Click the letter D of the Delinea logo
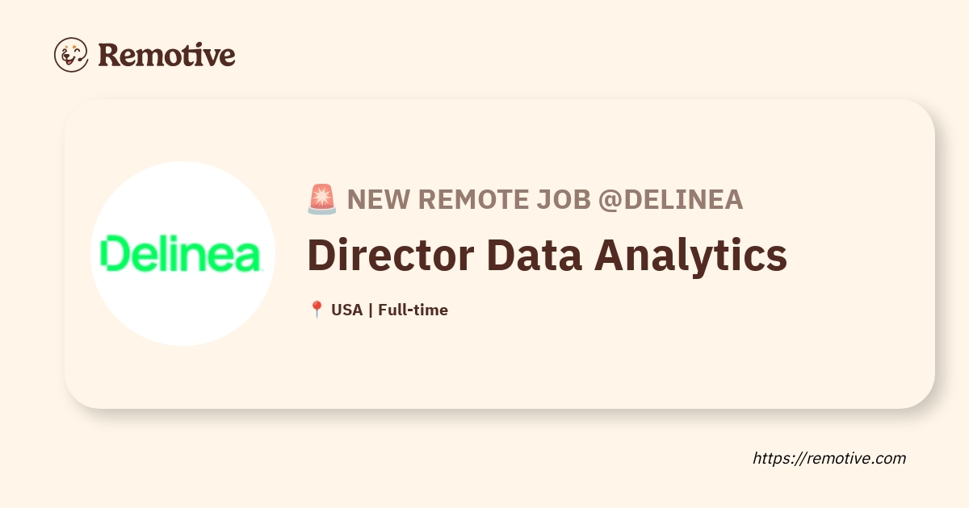This screenshot has width=969, height=508. [115, 253]
